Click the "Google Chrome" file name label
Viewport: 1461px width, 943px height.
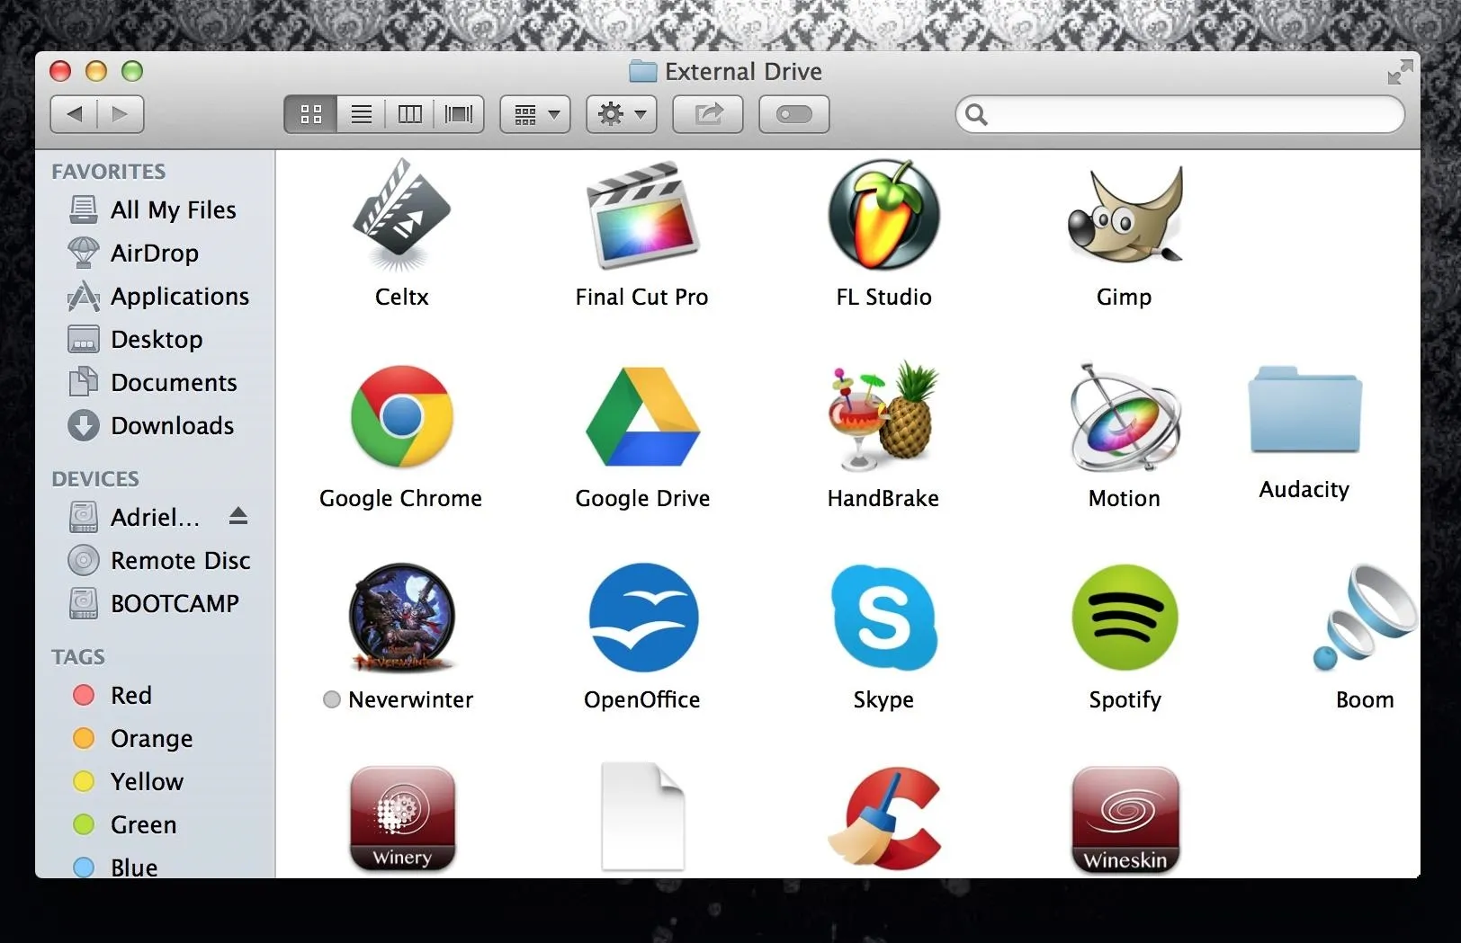click(x=401, y=498)
